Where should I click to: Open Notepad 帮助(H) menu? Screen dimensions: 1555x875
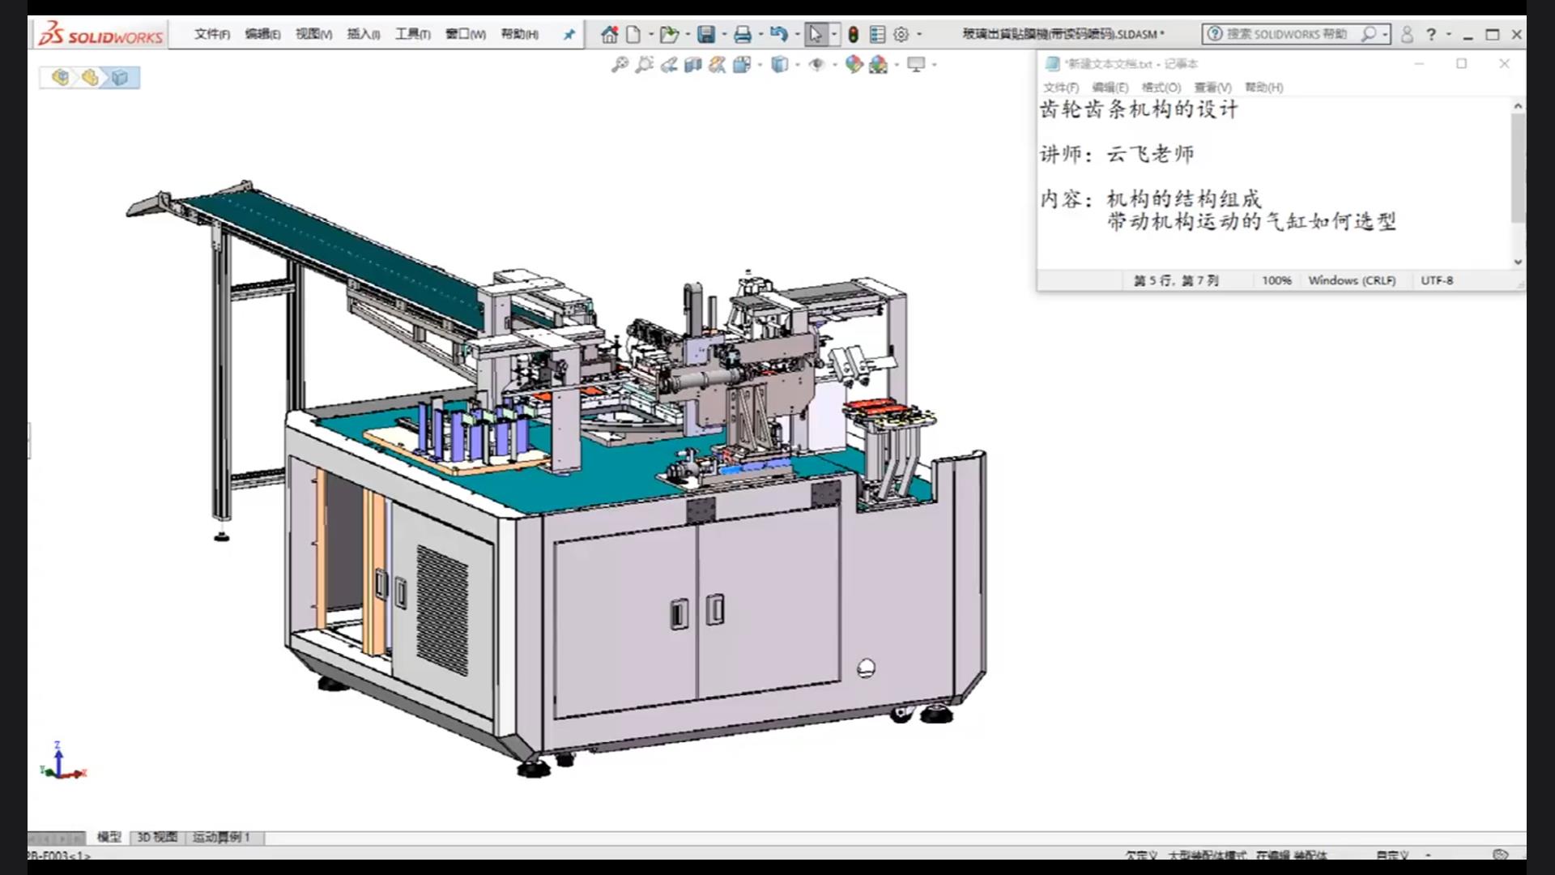pyautogui.click(x=1263, y=87)
